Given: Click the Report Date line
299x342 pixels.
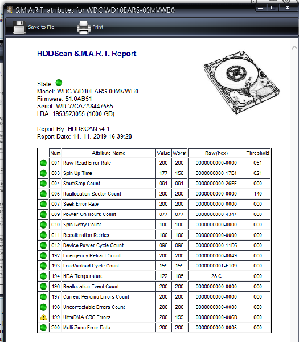Looking at the screenshot, I should 84,136.
